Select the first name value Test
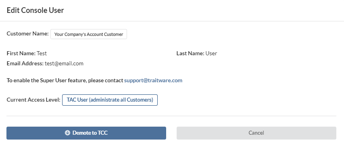This screenshot has width=344, height=146. click(42, 53)
